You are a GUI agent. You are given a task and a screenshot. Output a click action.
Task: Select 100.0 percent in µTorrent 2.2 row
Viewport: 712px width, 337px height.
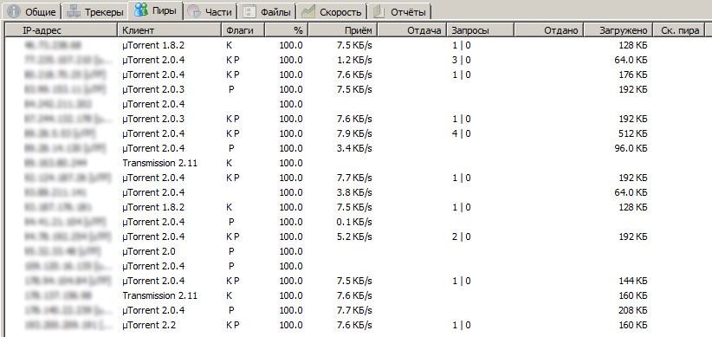[291, 325]
